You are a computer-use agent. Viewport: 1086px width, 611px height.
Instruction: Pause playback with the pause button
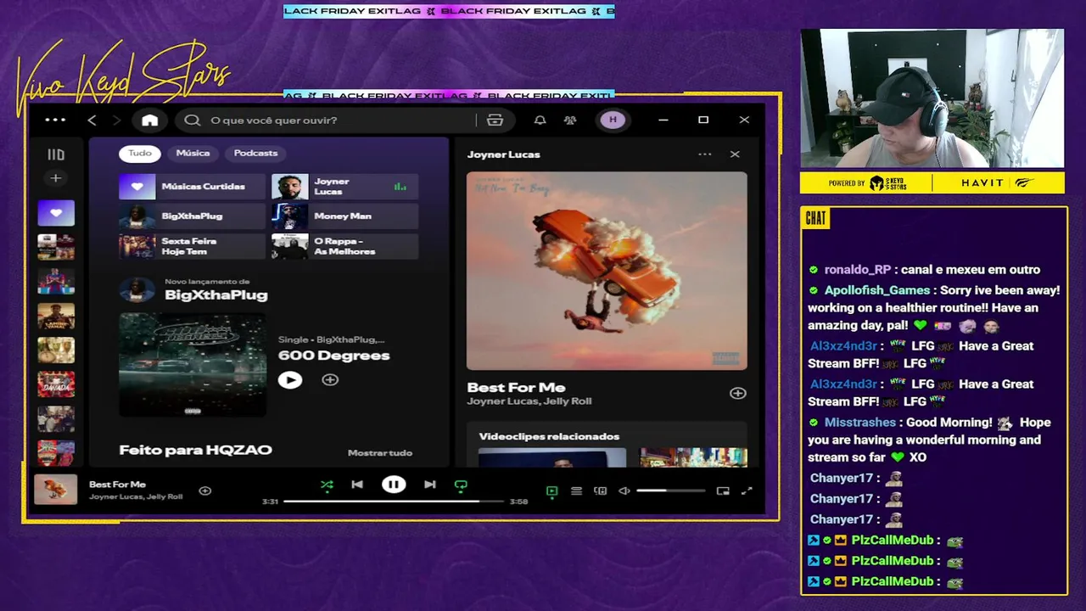[x=394, y=485]
